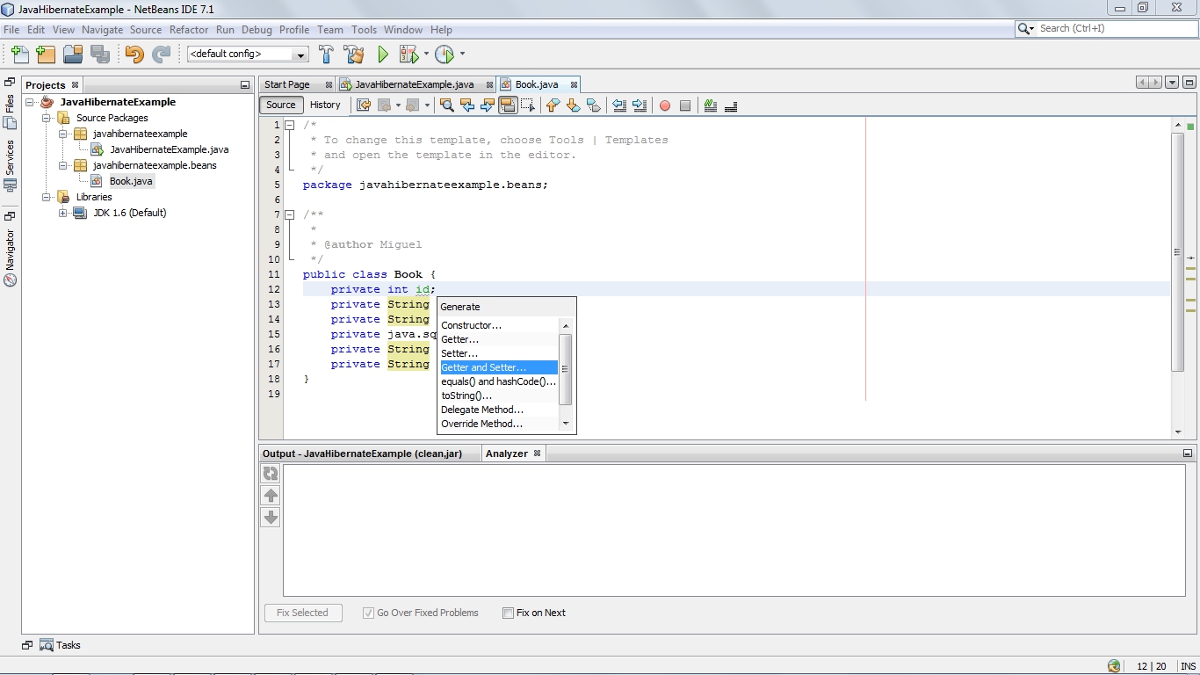1200x675 pixels.
Task: Clean and build with hammer-broom icon
Action: [x=354, y=54]
